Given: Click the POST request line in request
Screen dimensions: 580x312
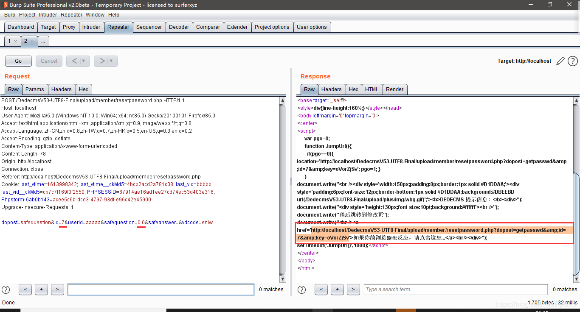Looking at the screenshot, I should click(x=93, y=100).
